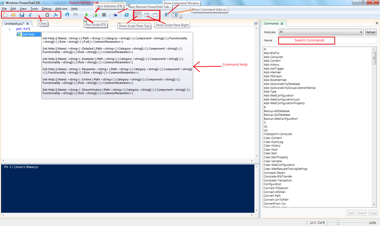Open the Add-ons menu

click(61, 9)
